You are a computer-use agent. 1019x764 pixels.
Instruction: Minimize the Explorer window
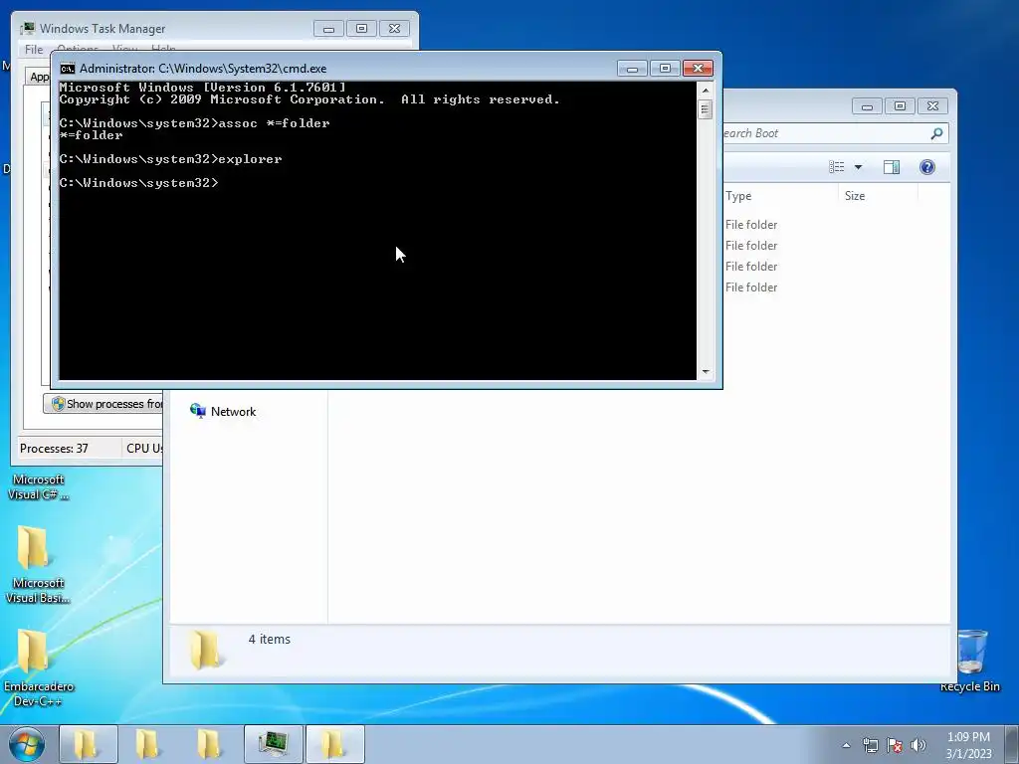(x=867, y=105)
